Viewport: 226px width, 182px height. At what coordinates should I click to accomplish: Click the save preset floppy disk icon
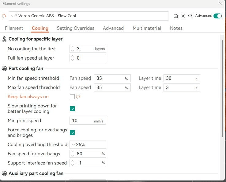pos(175,16)
